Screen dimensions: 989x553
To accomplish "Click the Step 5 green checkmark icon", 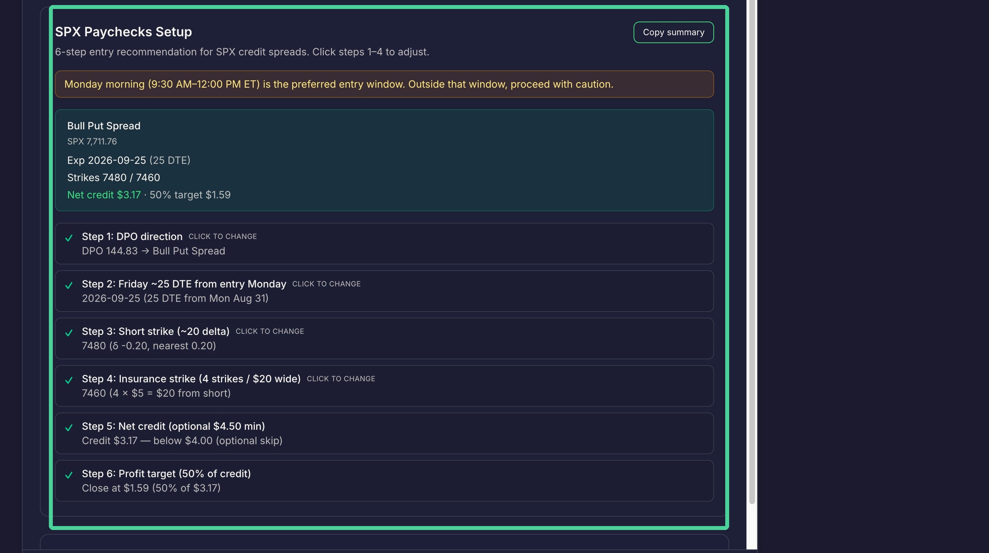I will [x=69, y=428].
